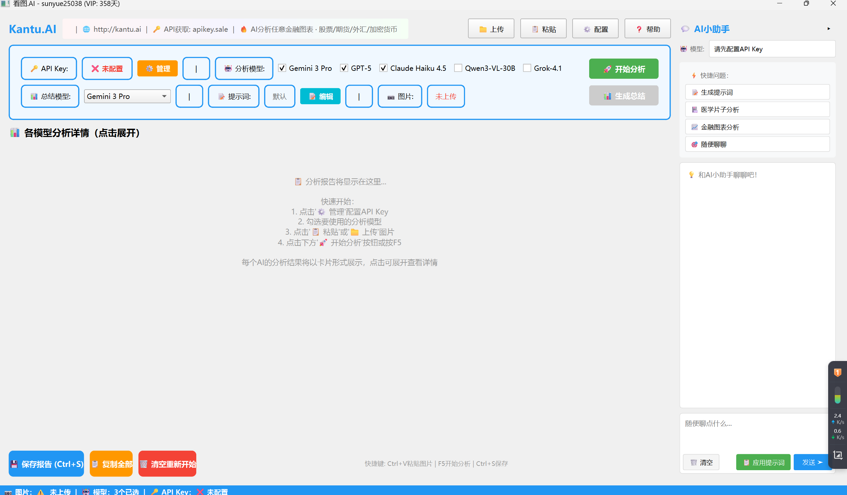Viewport: 847px width, 495px height.
Task: Enable the Qwen3-VL-30B checkbox
Action: 458,68
